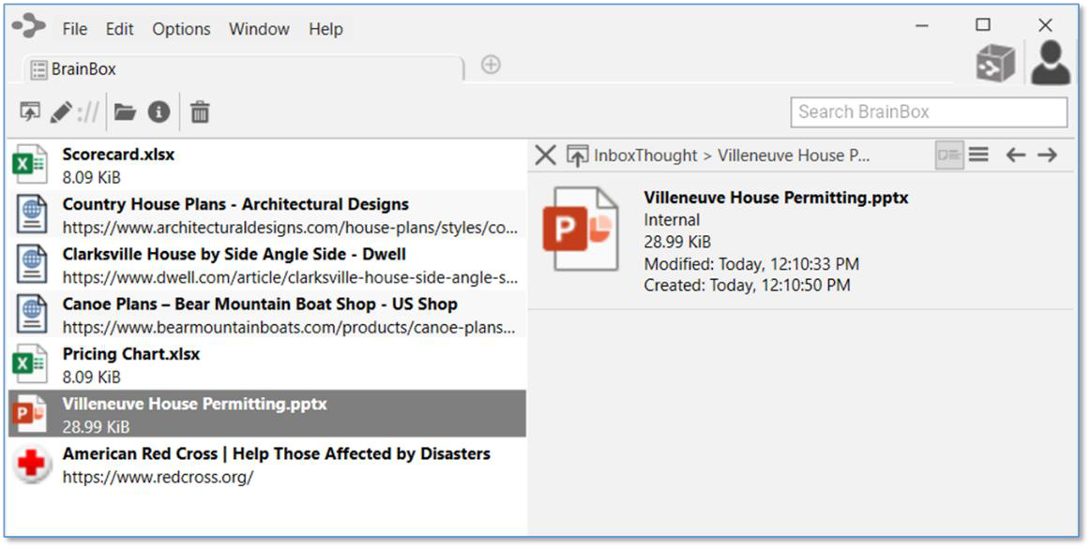Click the import-to-brain icon in left toolbar
Viewport: 1090px width, 548px height.
pyautogui.click(x=30, y=112)
